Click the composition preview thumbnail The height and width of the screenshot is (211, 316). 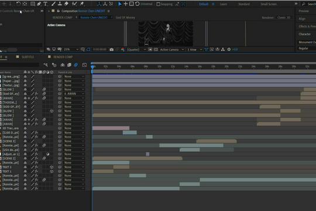pyautogui.click(x=166, y=33)
